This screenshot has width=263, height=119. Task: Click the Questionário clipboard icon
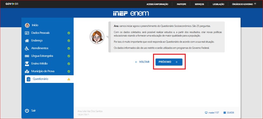click(29, 79)
